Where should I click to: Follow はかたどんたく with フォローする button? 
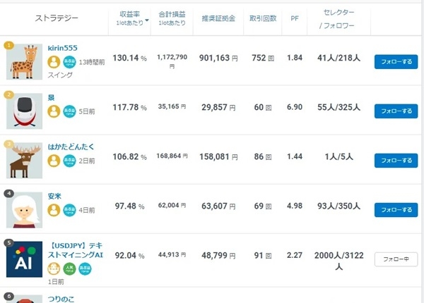[396, 161]
